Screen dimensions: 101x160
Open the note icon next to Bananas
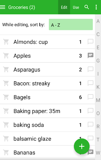tap(91, 152)
